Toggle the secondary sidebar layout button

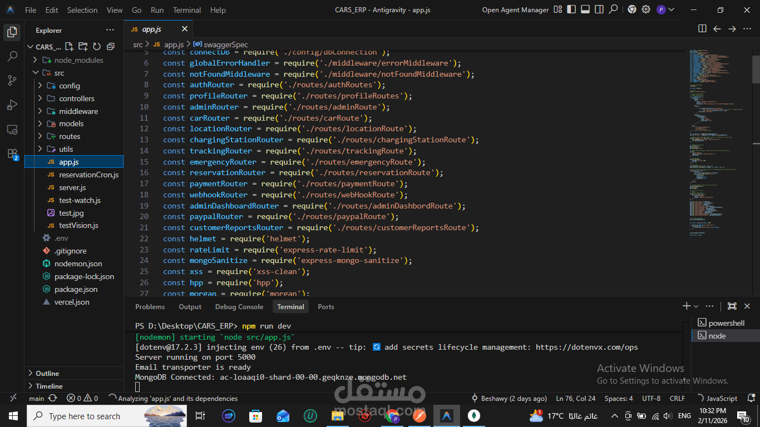coord(599,9)
